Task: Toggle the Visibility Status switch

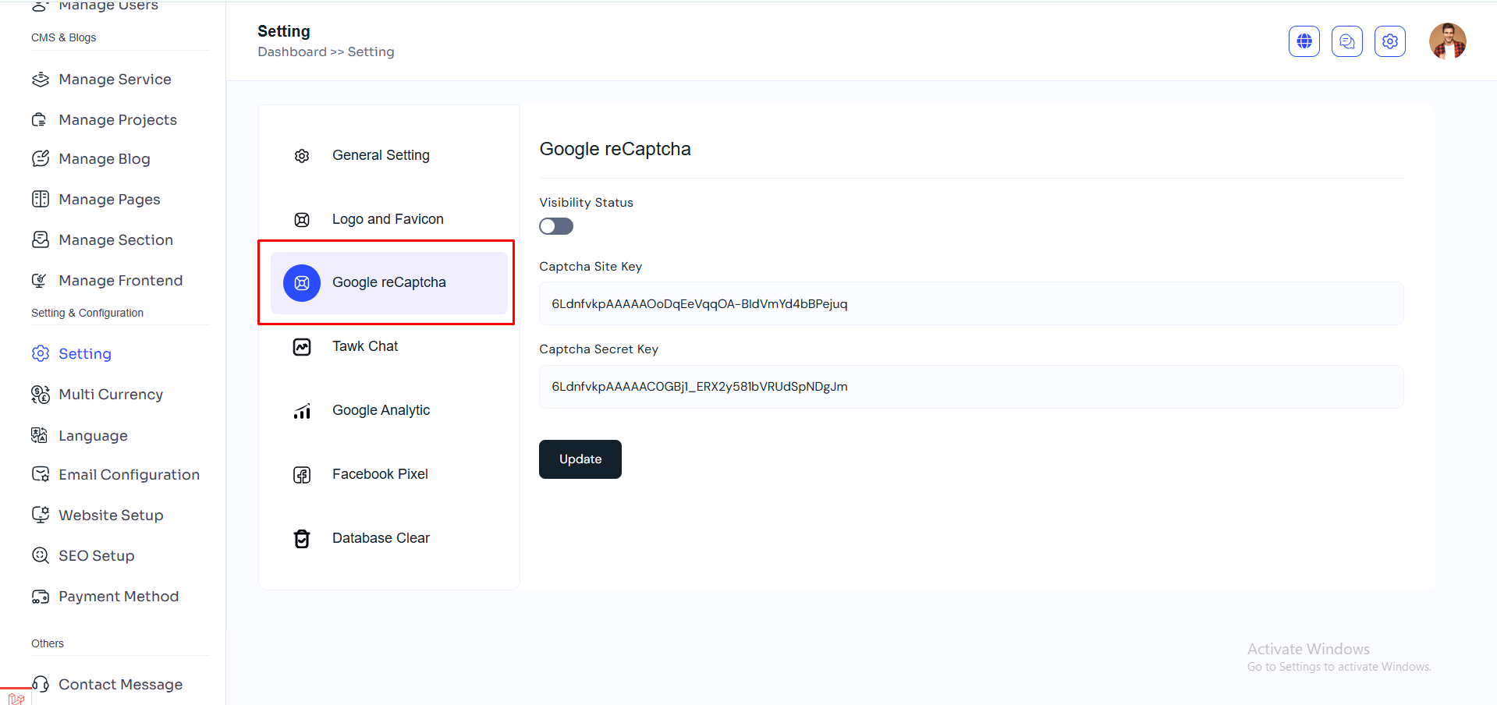Action: [556, 226]
